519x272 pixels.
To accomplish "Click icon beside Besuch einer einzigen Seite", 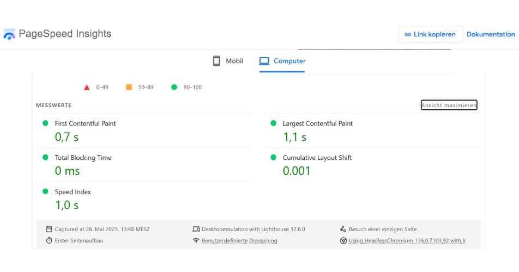I will pos(343,229).
